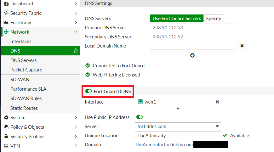Add another local domain name with plus
The width and height of the screenshot is (274, 152).
[x=193, y=55]
